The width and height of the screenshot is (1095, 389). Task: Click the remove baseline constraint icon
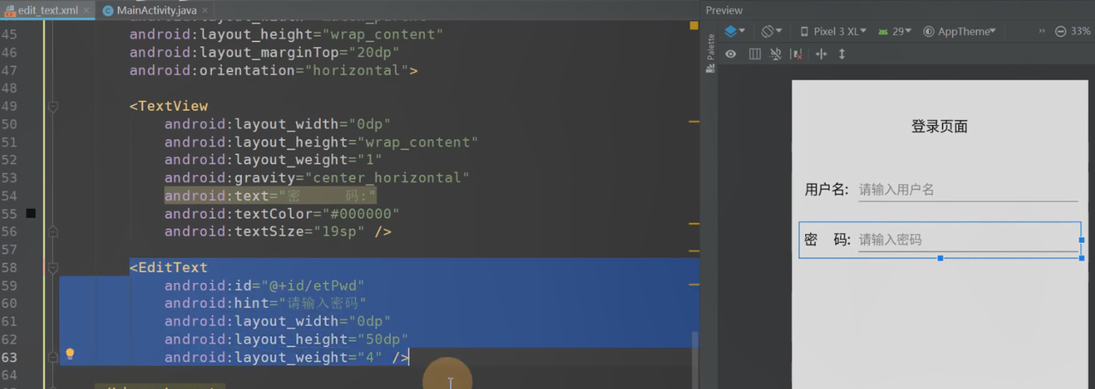pos(776,54)
